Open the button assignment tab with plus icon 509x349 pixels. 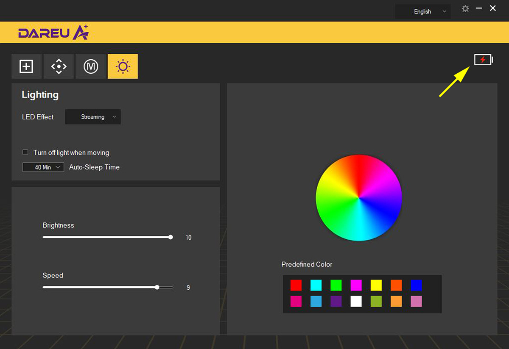click(26, 66)
